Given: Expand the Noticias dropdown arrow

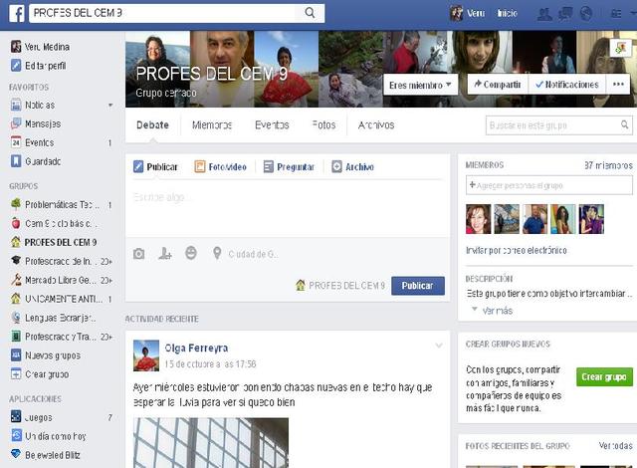Looking at the screenshot, I should click(x=110, y=106).
